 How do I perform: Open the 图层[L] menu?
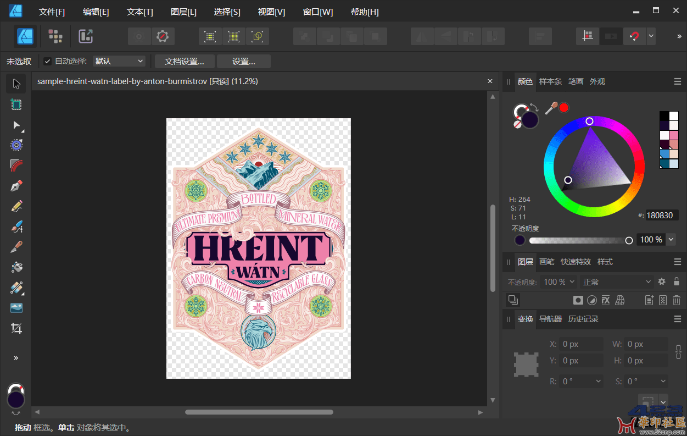[x=183, y=12]
